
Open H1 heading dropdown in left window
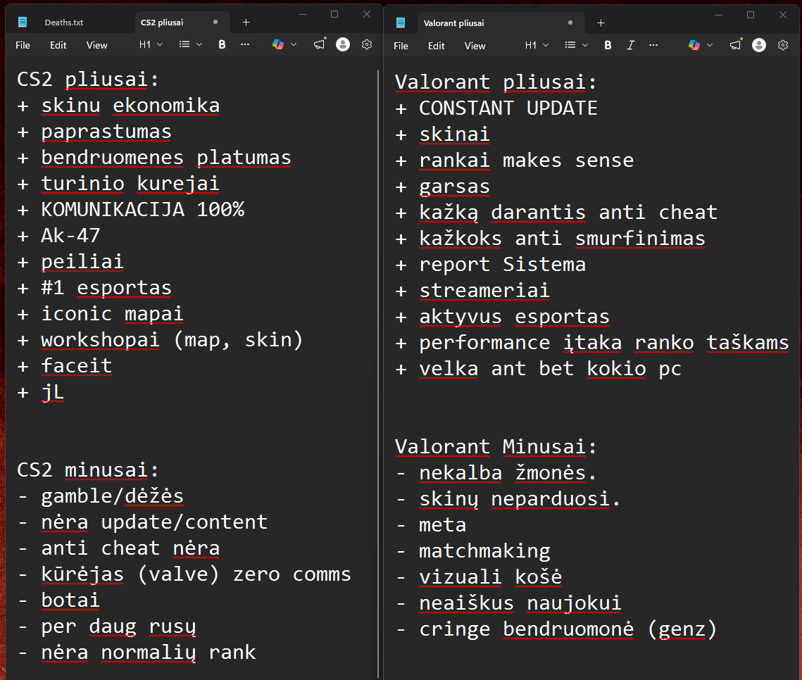click(x=151, y=44)
